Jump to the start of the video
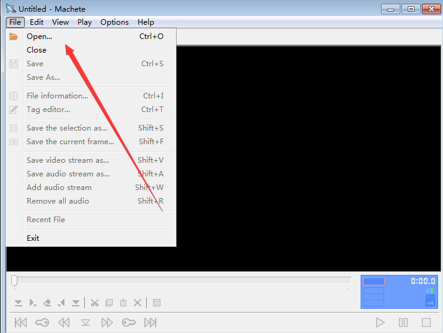The width and height of the screenshot is (443, 333). (x=20, y=322)
